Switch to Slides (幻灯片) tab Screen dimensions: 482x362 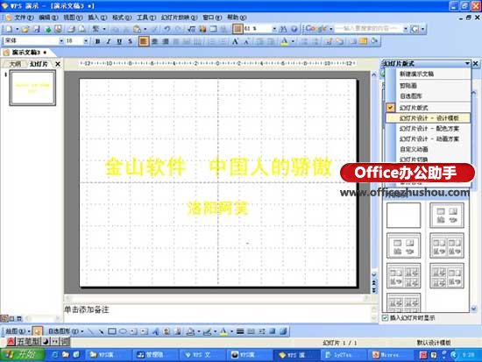pyautogui.click(x=39, y=64)
